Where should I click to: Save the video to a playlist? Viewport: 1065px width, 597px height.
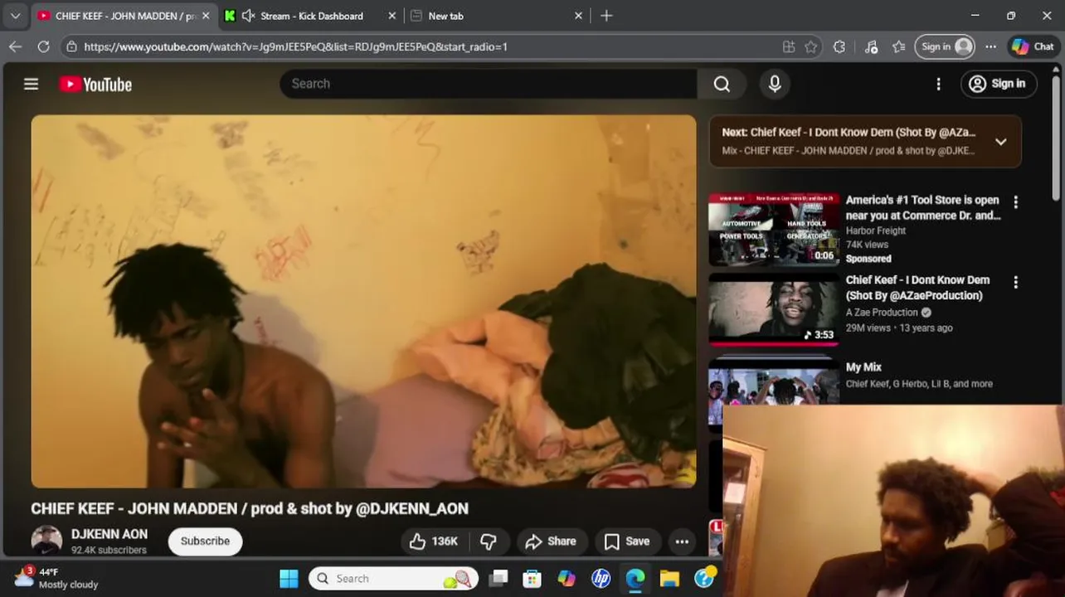(627, 541)
